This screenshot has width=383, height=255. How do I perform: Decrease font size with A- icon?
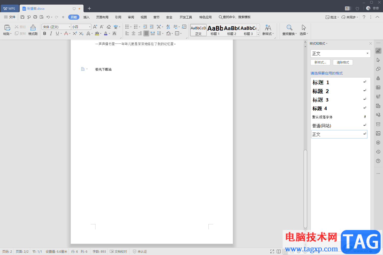tap(102, 27)
